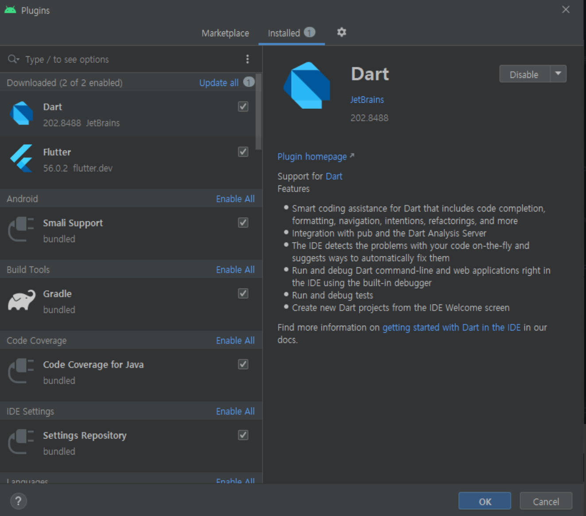Viewport: 586px width, 516px height.
Task: Click the Cancel button
Action: pyautogui.click(x=546, y=501)
